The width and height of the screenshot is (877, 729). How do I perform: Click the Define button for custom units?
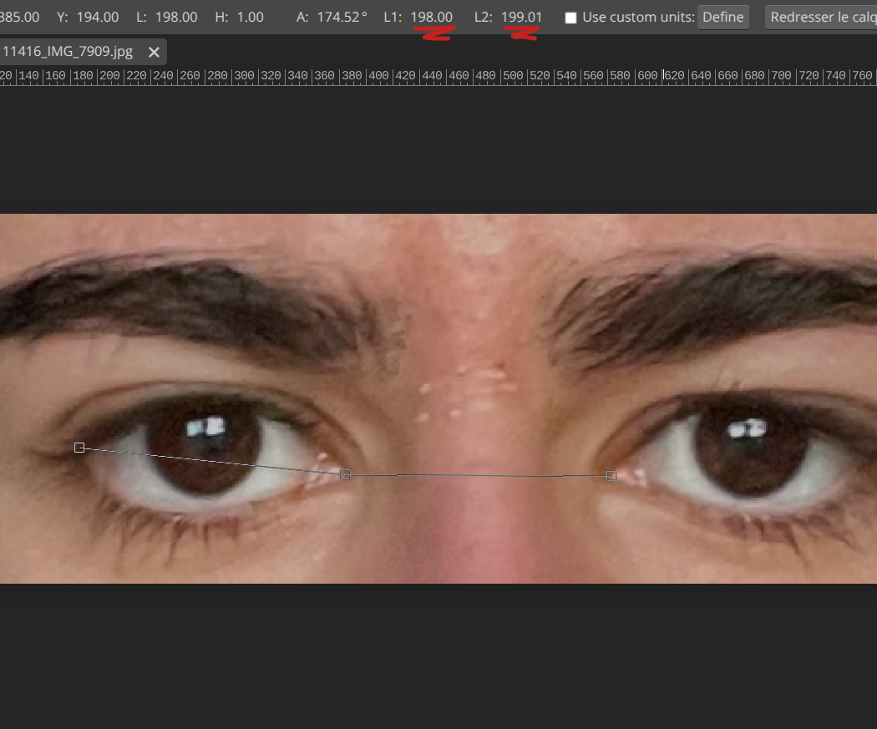(722, 17)
